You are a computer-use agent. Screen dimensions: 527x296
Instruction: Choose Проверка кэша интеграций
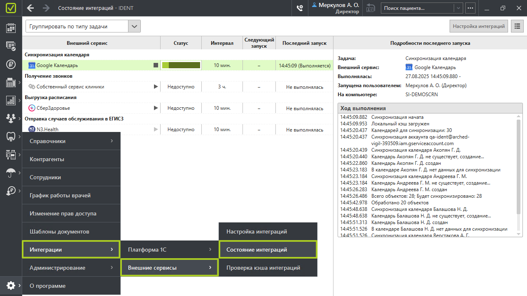[x=268, y=268]
